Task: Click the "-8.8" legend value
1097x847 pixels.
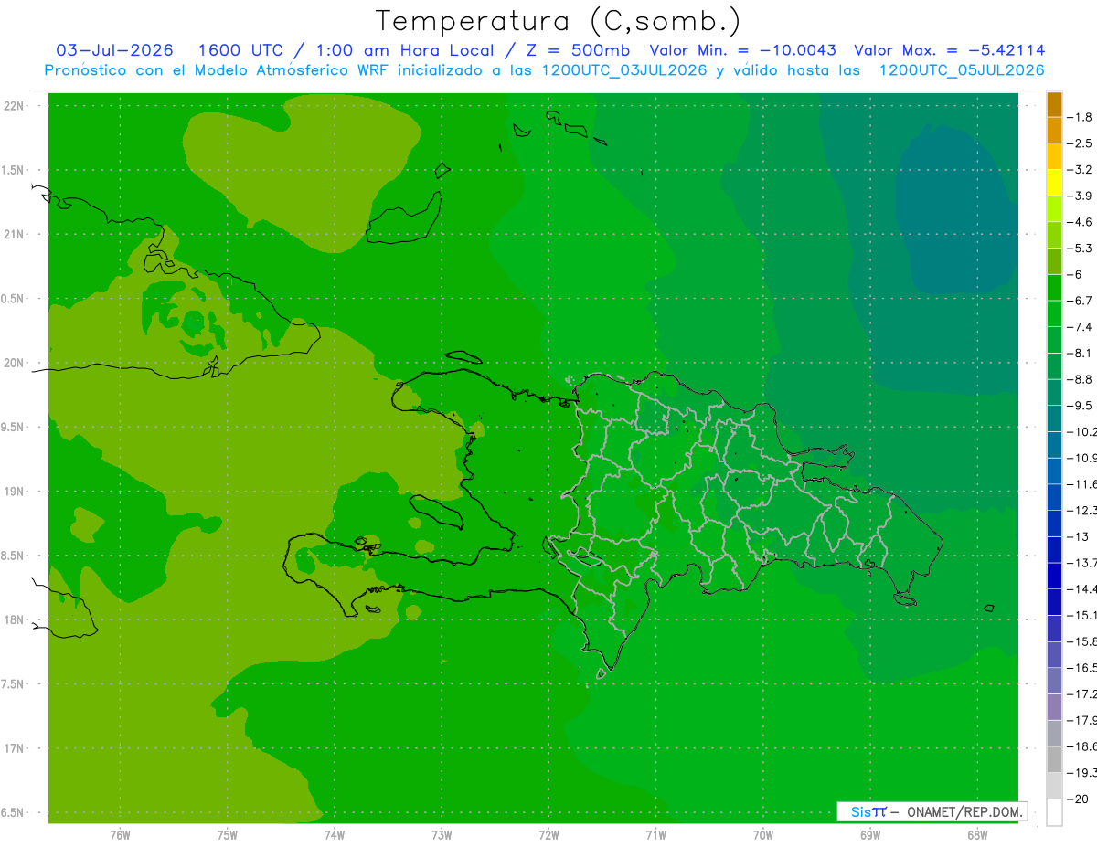Action: [x=1081, y=379]
